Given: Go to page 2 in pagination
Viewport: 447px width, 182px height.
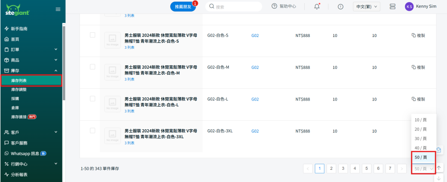Looking at the screenshot, I should tap(331, 169).
